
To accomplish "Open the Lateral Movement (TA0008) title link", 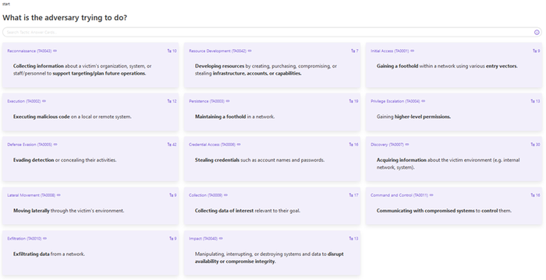I will pos(31,195).
